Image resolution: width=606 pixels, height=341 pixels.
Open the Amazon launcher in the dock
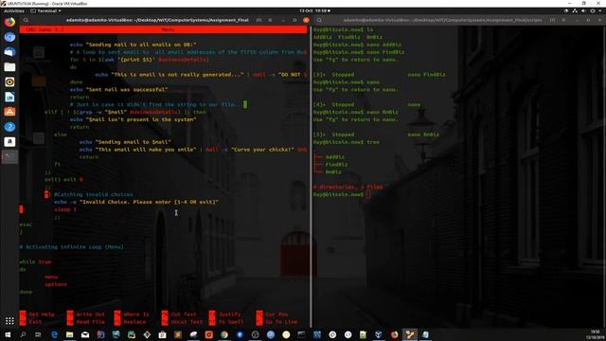tap(9, 141)
